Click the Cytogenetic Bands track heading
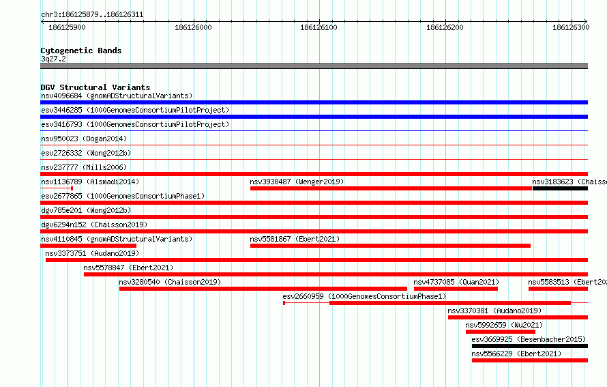The width and height of the screenshot is (607, 387). (x=81, y=51)
